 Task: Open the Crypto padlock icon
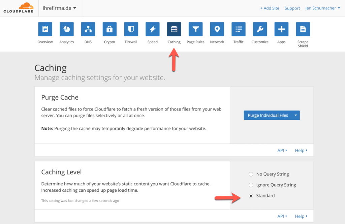point(109,29)
